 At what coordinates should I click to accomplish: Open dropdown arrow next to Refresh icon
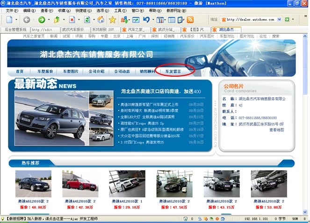tap(94, 20)
